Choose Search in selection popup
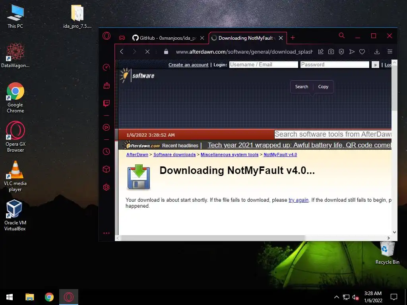This screenshot has width=407, height=305. point(301,87)
